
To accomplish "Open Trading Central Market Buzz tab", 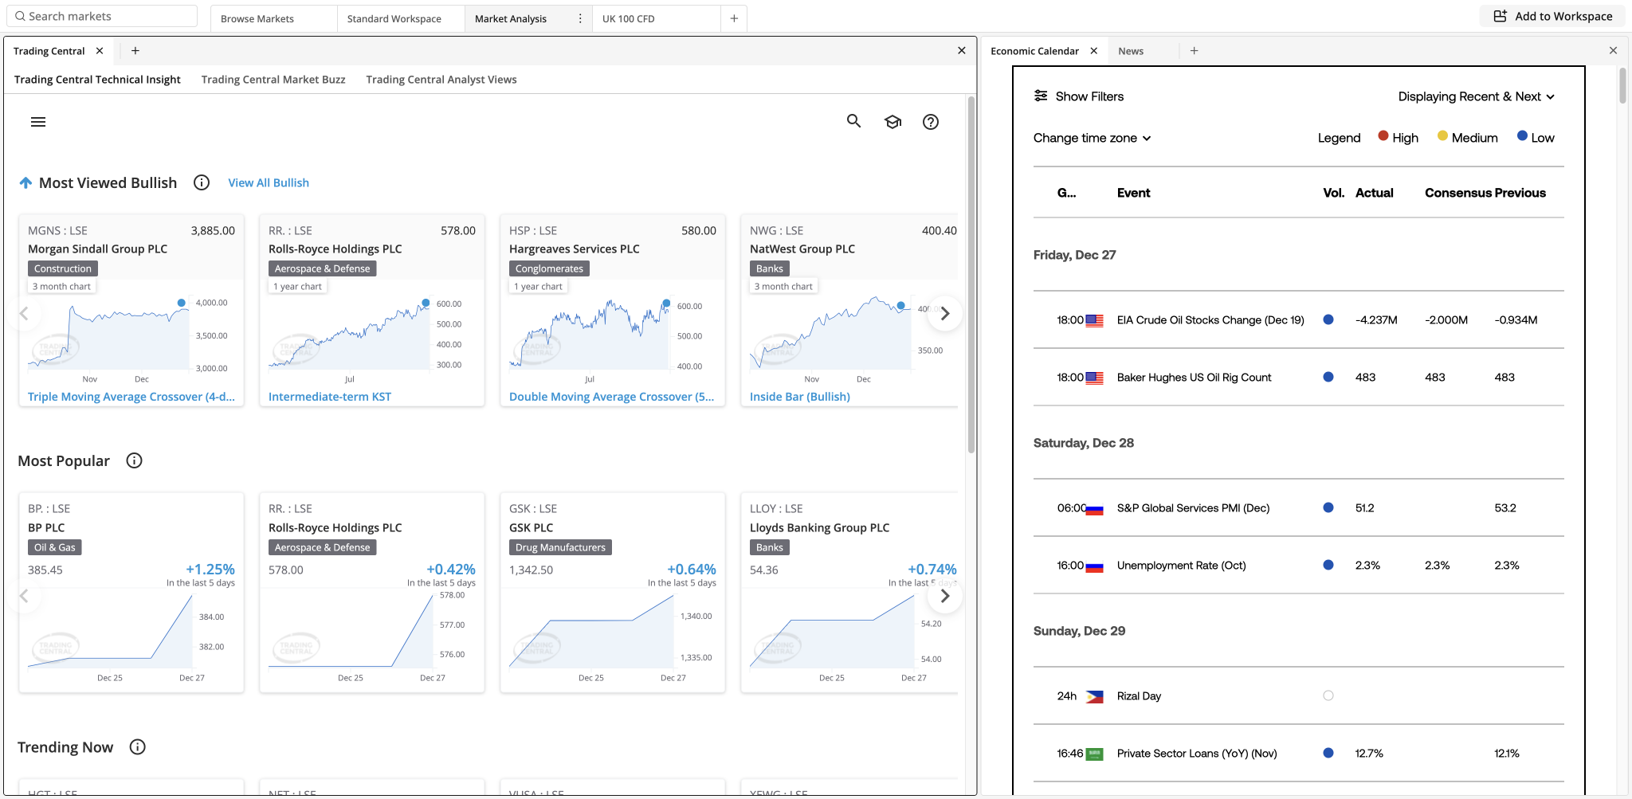I will (273, 80).
